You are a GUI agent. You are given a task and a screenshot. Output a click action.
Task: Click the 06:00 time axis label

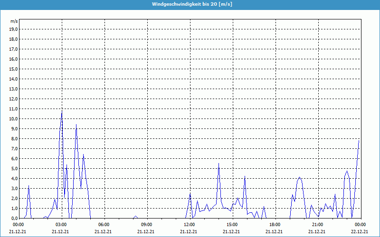coord(104,224)
